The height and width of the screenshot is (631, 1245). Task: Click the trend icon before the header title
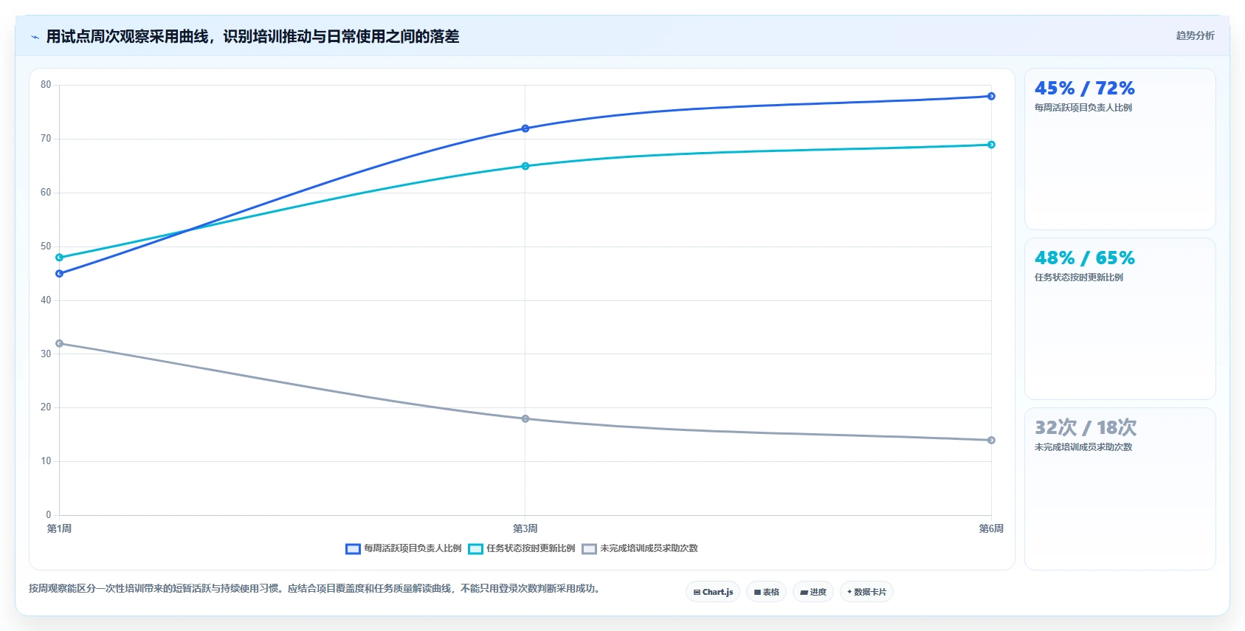click(x=35, y=37)
